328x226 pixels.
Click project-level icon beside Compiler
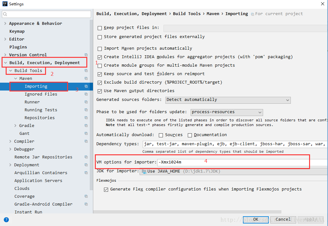(x=86, y=141)
